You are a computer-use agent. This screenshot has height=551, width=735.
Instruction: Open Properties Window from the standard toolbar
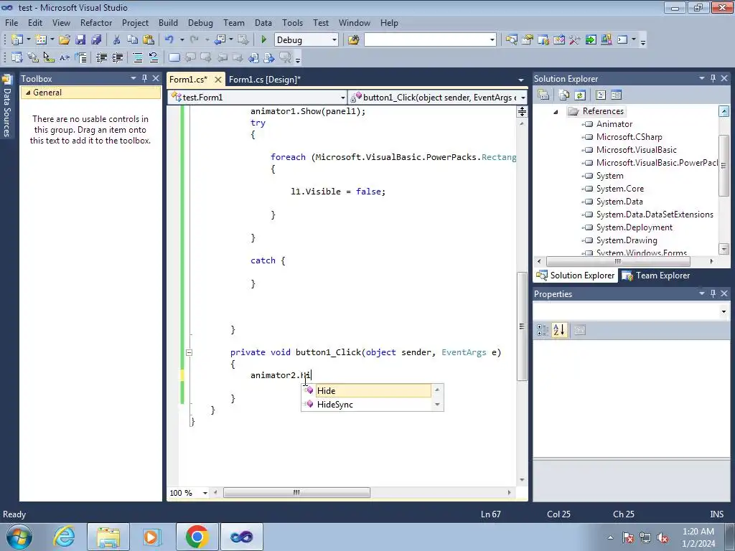528,40
